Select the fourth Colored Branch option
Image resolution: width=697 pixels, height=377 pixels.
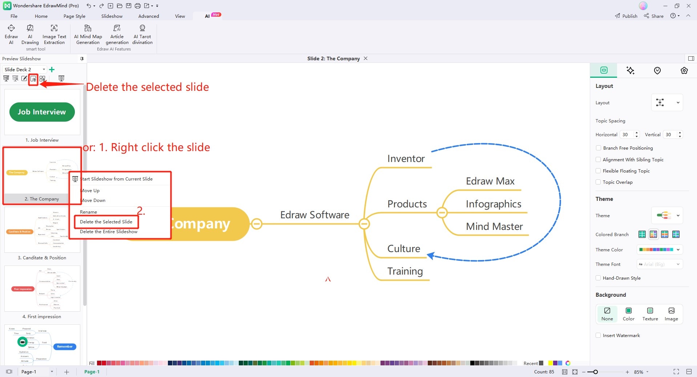pos(676,234)
